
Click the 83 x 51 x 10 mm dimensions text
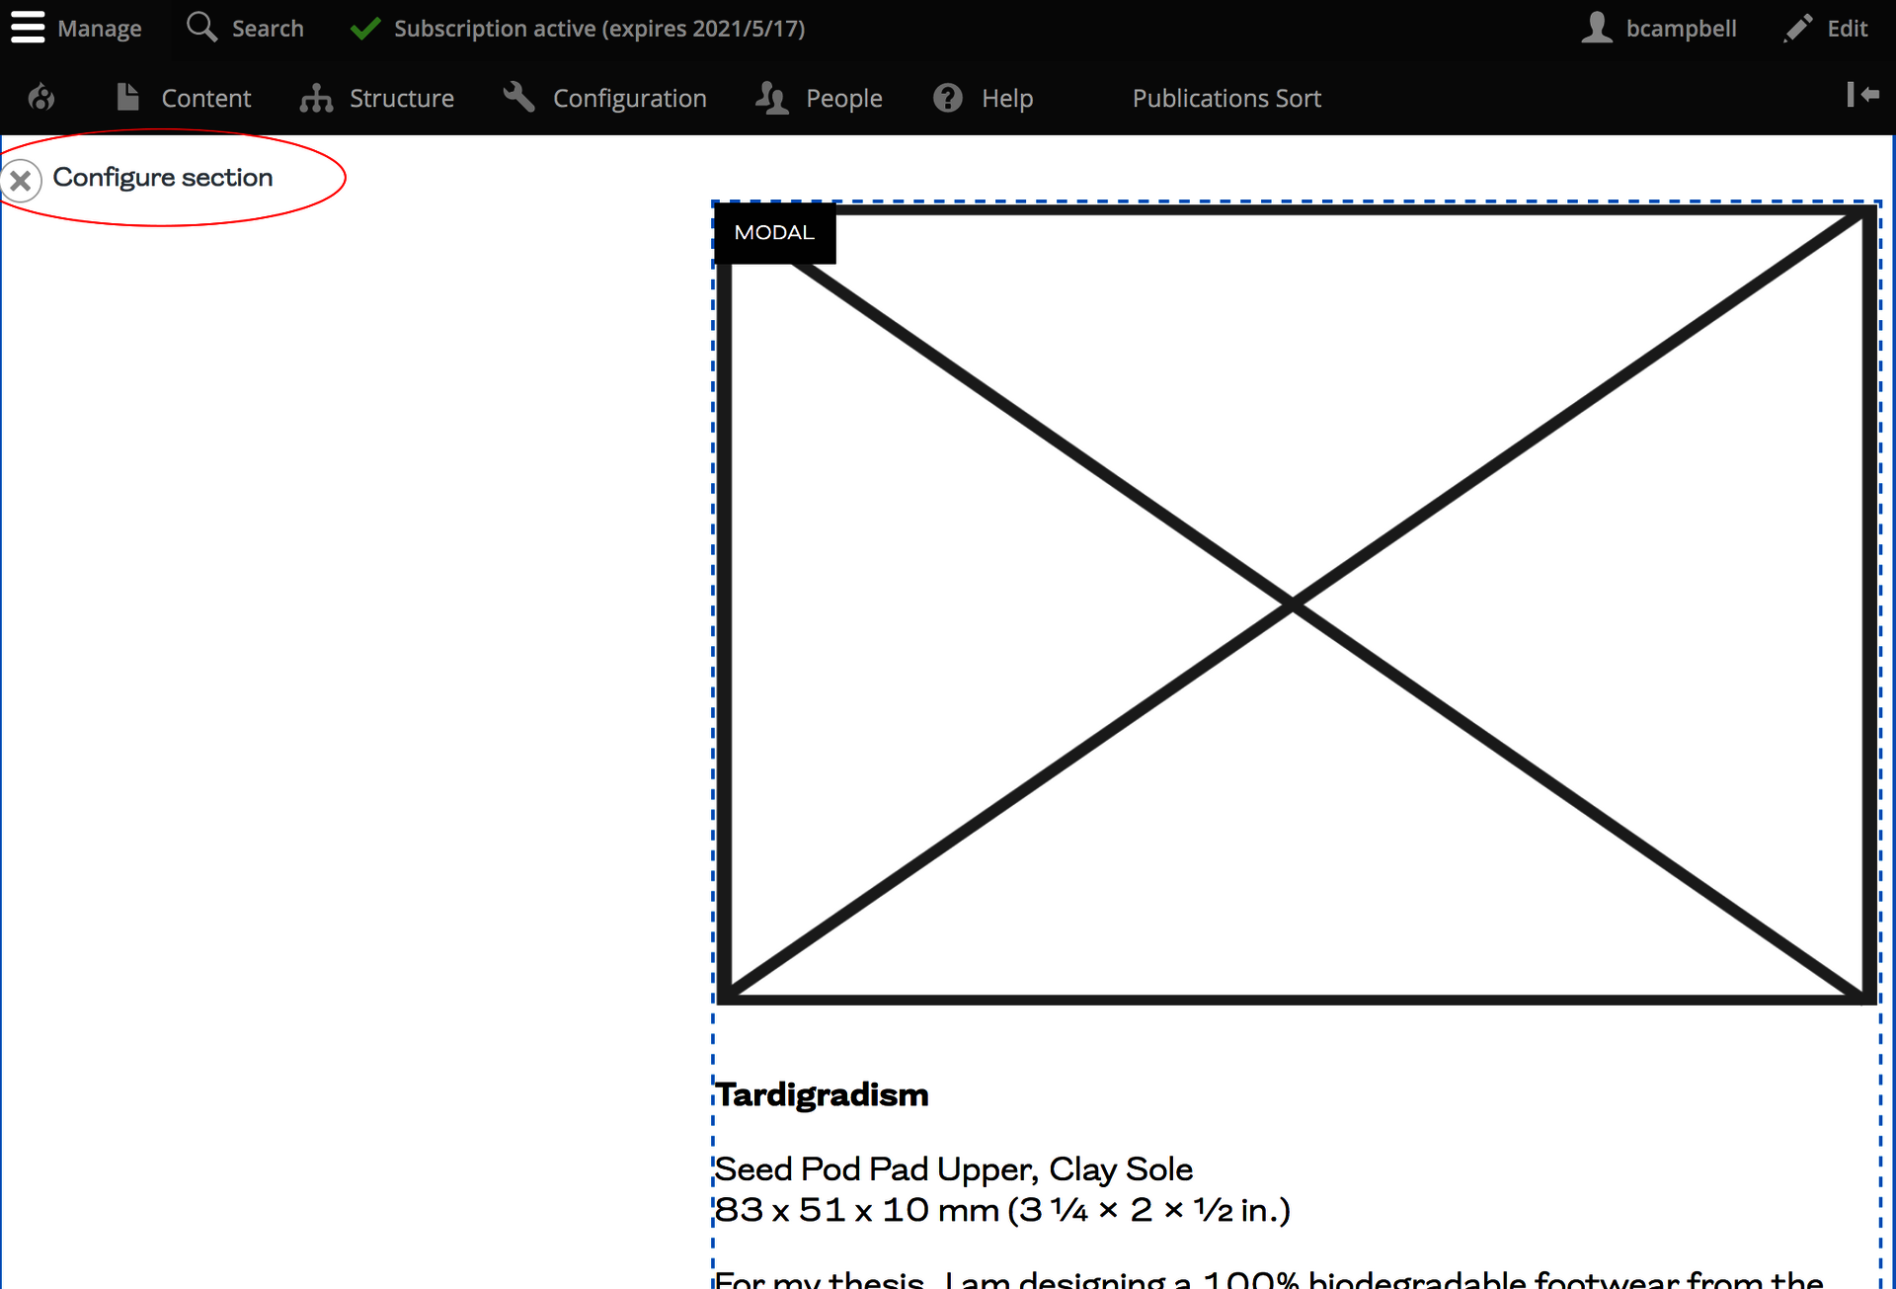tap(1002, 1210)
